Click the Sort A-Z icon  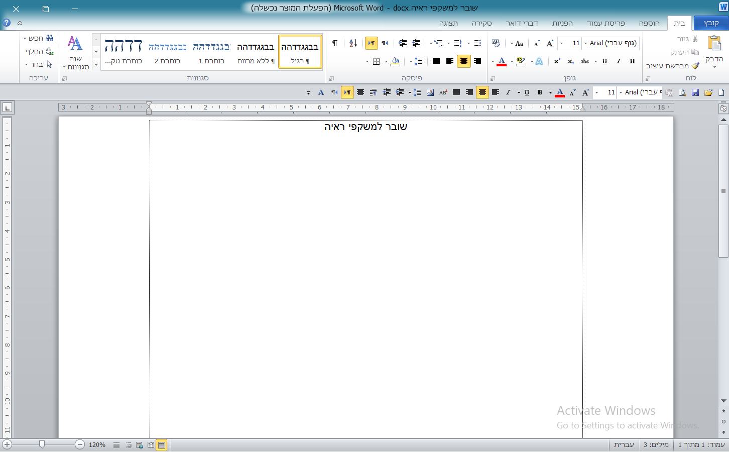coord(353,43)
